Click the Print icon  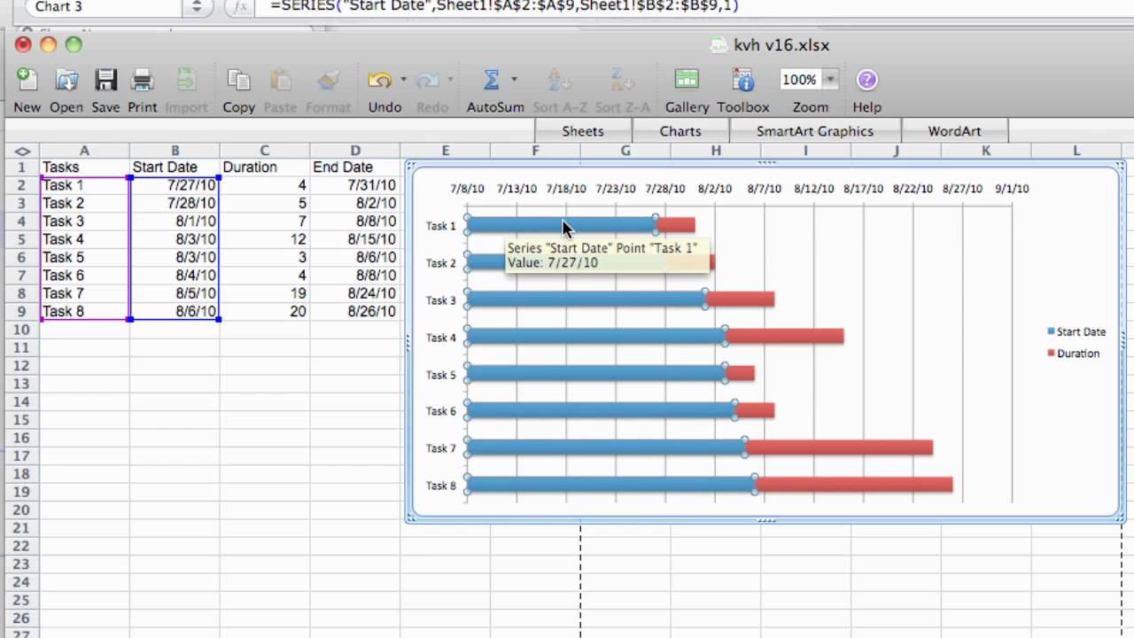(x=143, y=81)
